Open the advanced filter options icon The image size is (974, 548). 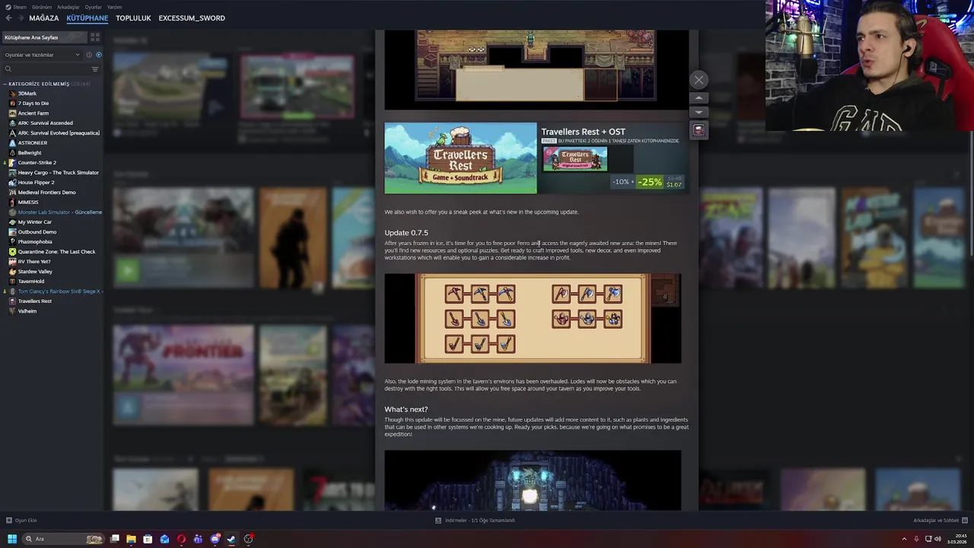coord(95,69)
